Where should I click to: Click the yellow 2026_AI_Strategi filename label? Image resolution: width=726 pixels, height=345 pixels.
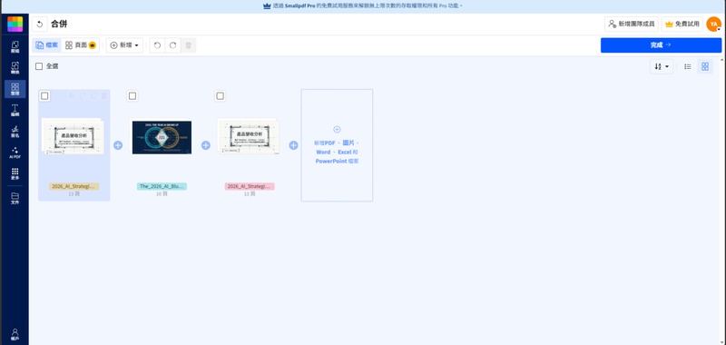point(74,186)
